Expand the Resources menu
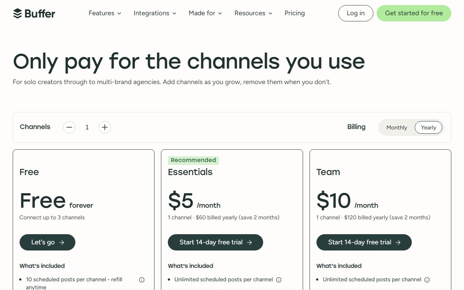 tap(253, 13)
